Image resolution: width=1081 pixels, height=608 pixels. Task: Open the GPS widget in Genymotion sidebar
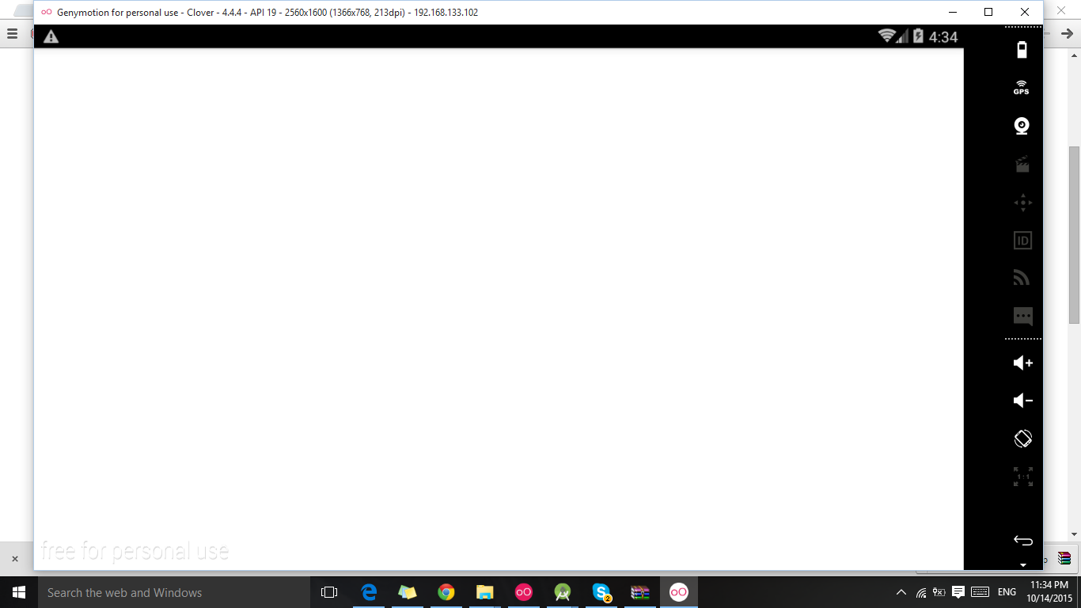(x=1022, y=87)
